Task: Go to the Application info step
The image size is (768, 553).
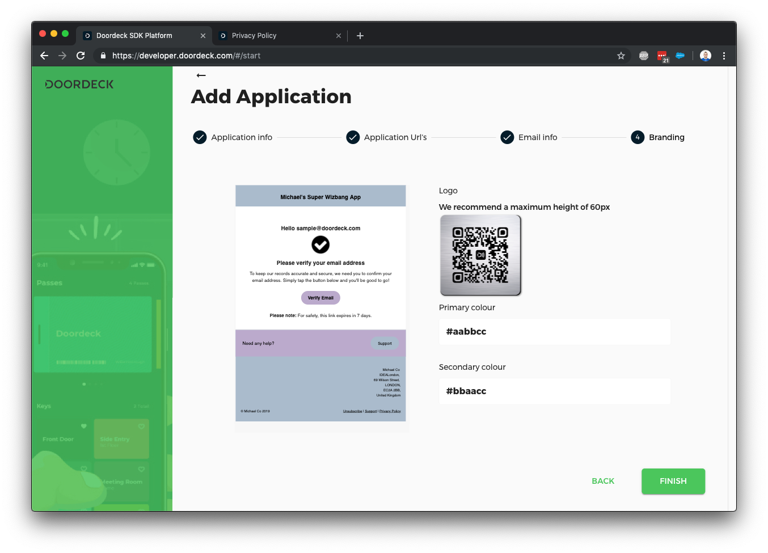Action: point(233,137)
